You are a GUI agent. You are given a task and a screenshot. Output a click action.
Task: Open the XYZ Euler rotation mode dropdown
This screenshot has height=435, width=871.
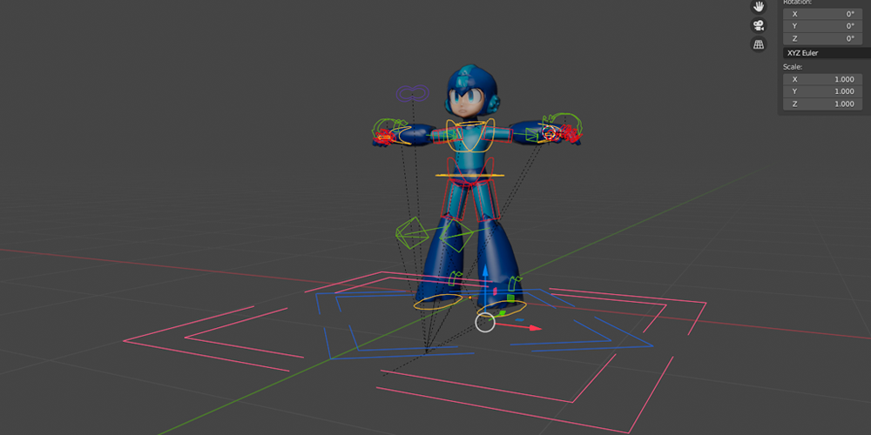tap(823, 53)
